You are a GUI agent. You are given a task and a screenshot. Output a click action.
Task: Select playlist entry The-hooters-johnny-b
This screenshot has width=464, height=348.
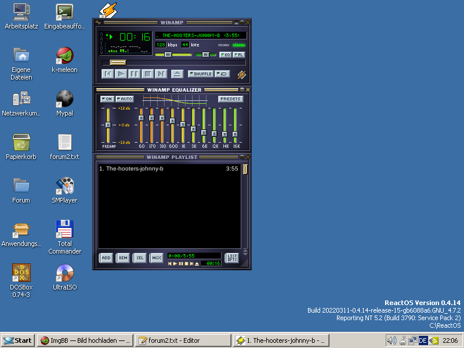coord(169,169)
